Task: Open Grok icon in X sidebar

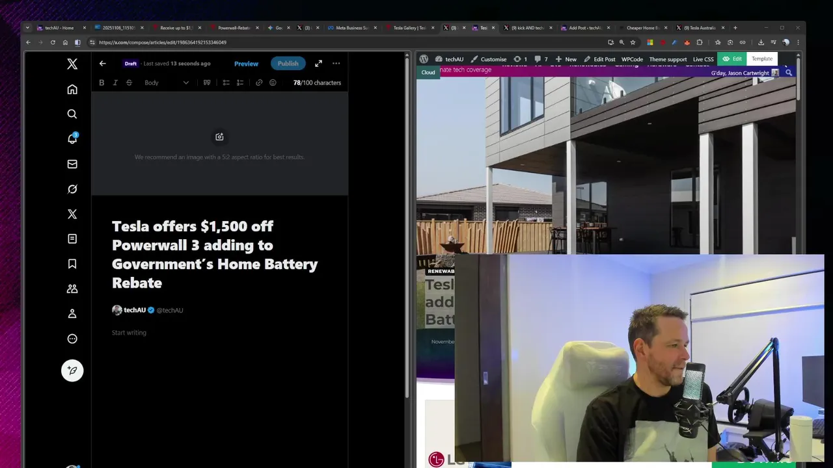Action: point(72,189)
